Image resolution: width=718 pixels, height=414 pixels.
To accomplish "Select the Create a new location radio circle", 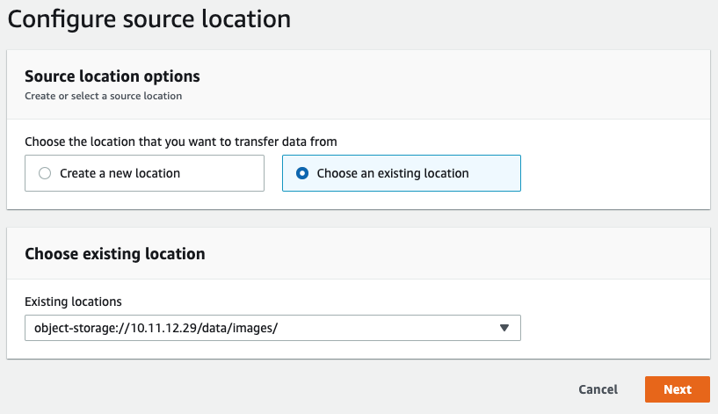I will 45,173.
